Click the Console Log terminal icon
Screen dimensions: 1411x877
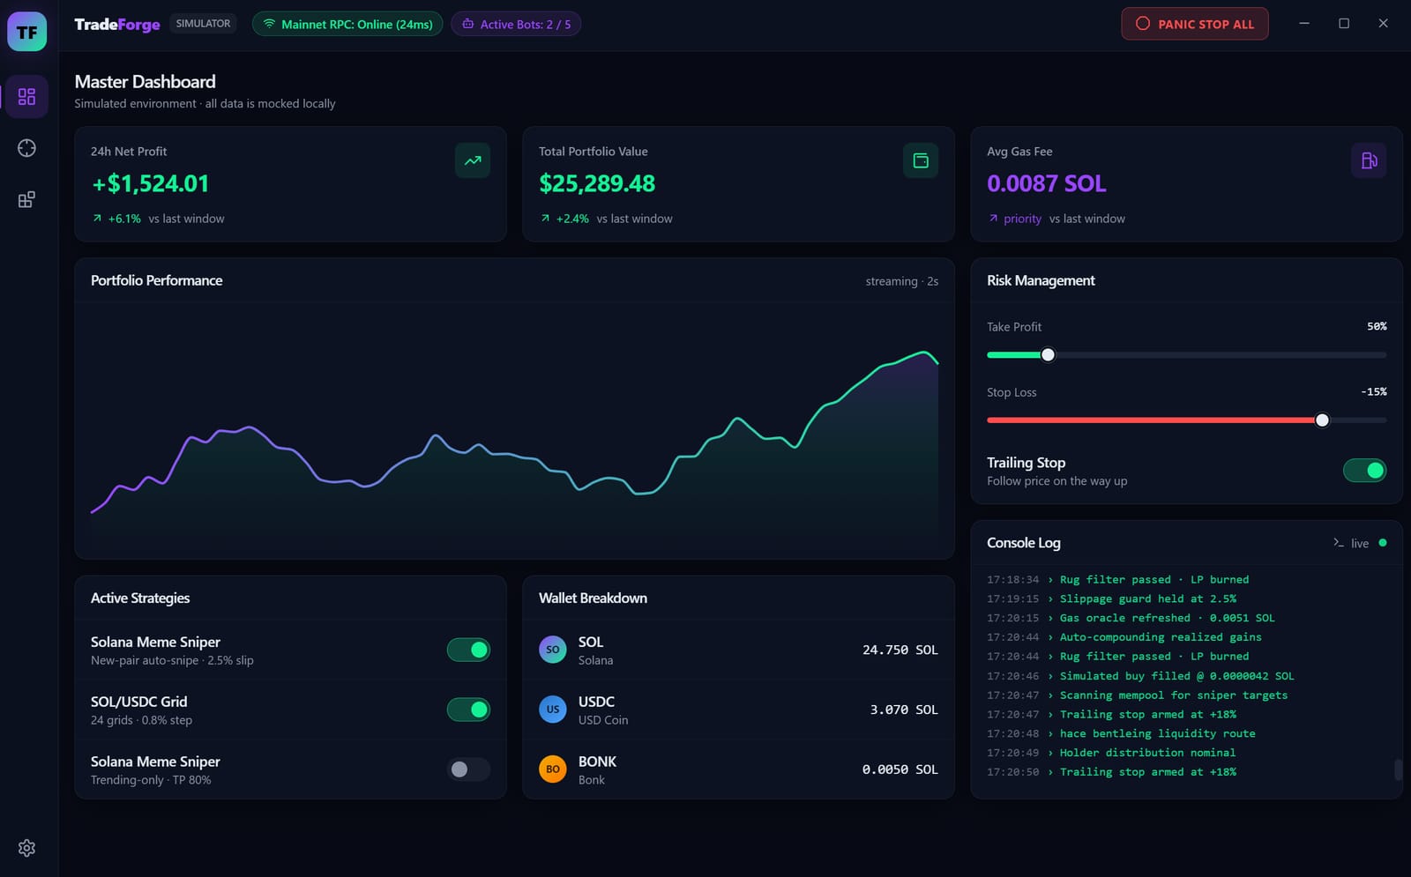click(1339, 543)
